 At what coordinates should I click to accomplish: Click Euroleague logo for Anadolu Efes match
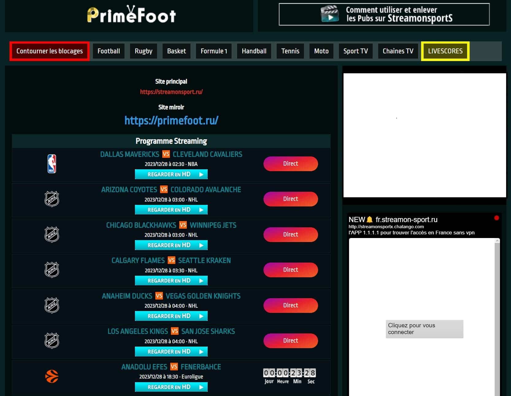(x=52, y=376)
